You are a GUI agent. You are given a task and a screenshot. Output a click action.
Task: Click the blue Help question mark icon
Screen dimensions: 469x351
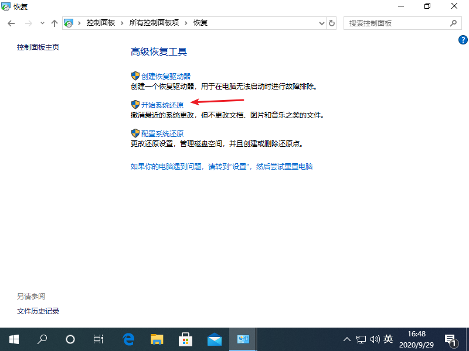pos(463,40)
